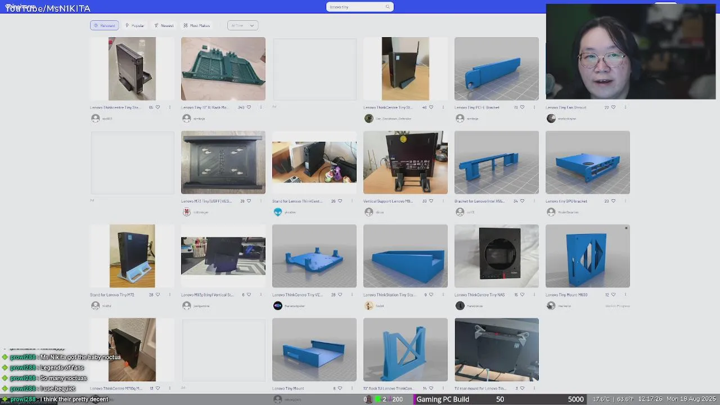
Task: Open author avatar under Vertical Support Lenovo
Action: pos(369,212)
